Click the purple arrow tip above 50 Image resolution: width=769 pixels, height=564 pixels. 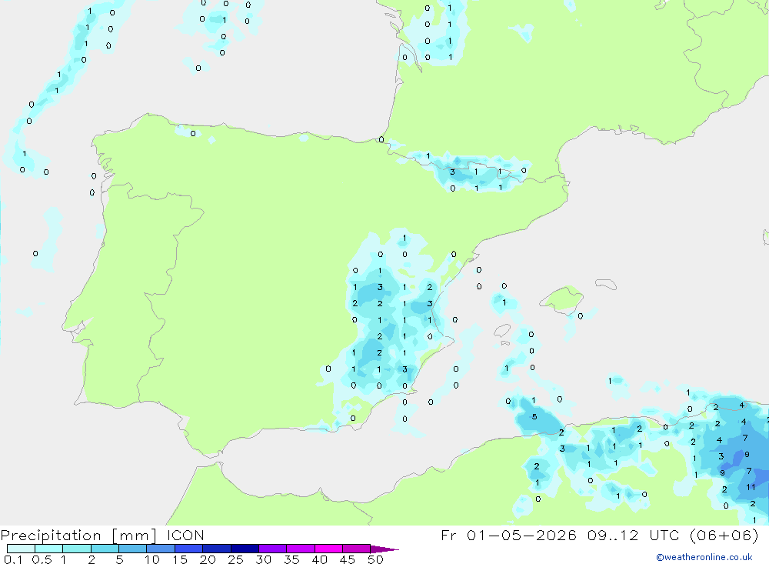click(384, 549)
